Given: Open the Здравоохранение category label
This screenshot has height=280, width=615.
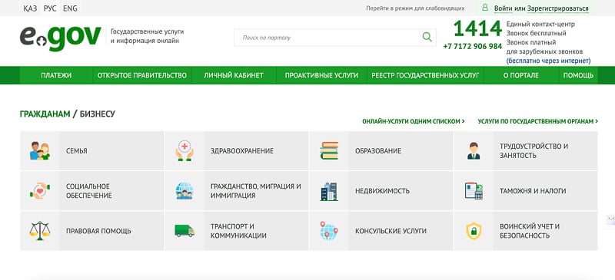Looking at the screenshot, I should point(242,151).
